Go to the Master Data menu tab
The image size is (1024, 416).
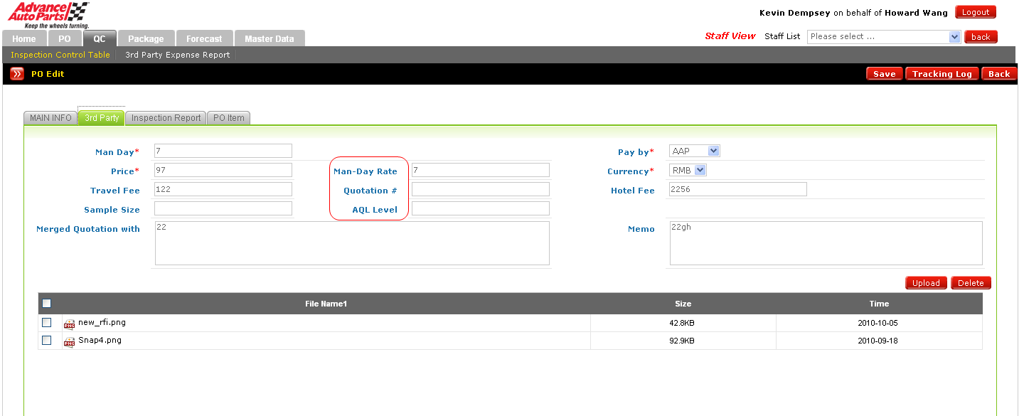click(x=269, y=39)
